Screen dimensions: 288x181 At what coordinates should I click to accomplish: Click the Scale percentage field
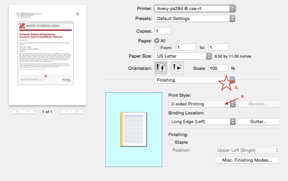click(x=219, y=68)
